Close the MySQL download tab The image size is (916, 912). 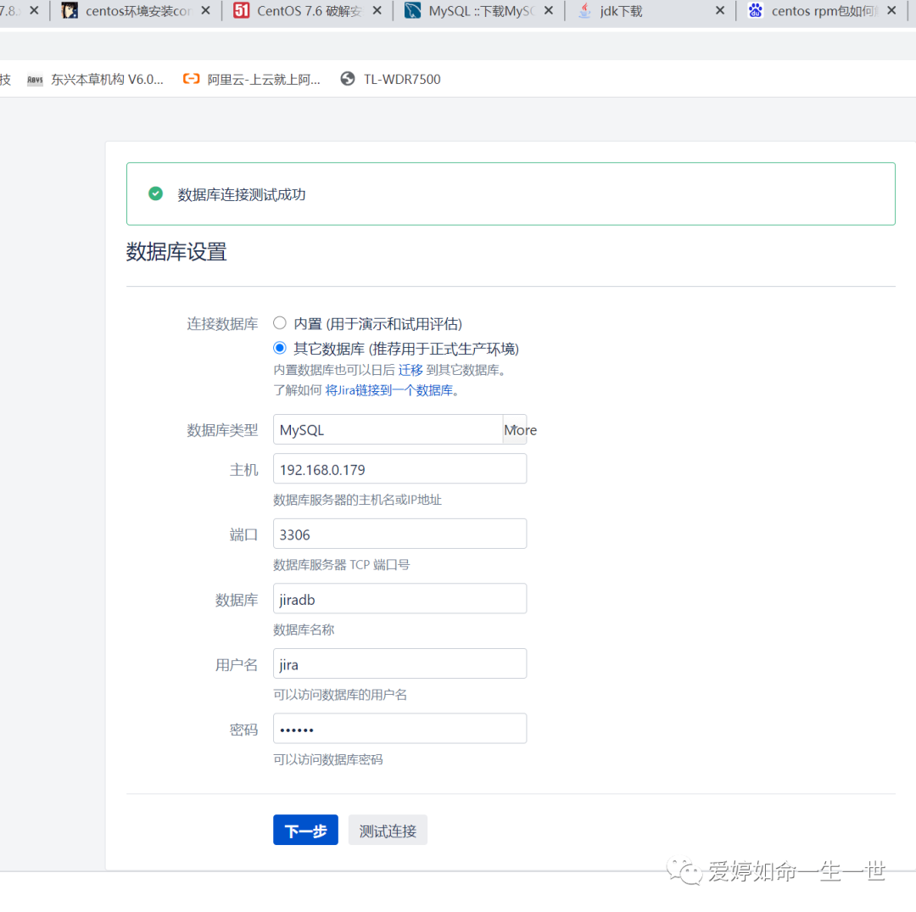click(549, 10)
